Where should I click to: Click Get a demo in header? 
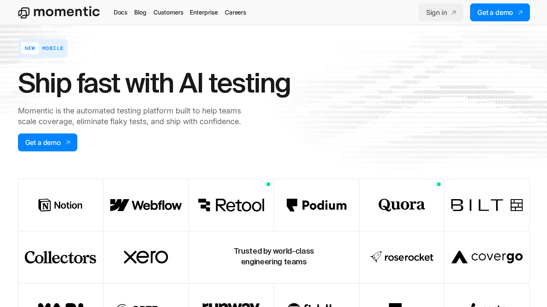click(x=500, y=12)
